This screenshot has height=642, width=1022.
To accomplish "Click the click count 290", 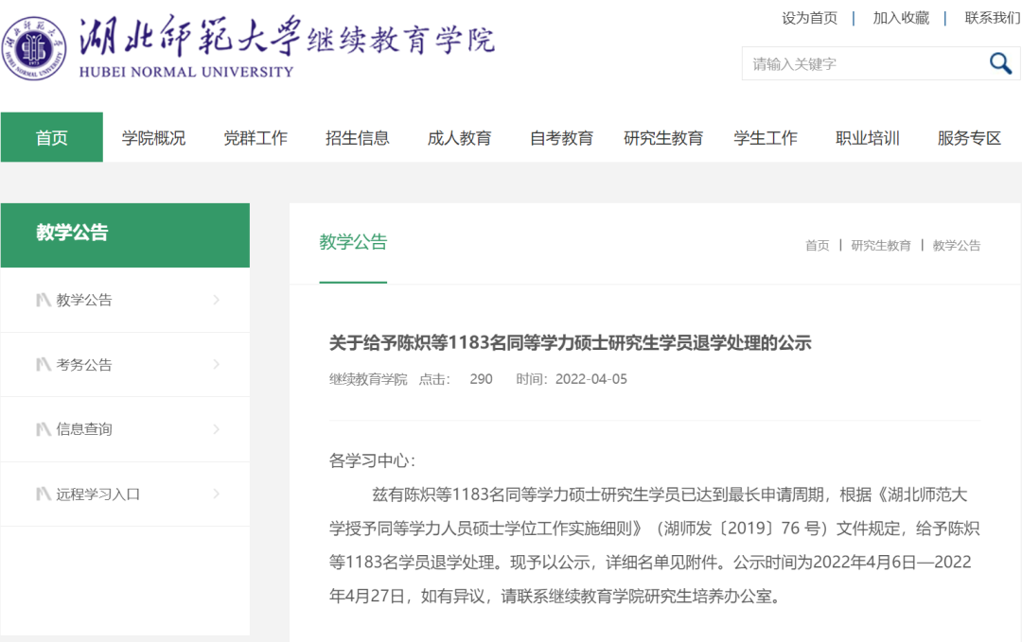I will [x=481, y=379].
